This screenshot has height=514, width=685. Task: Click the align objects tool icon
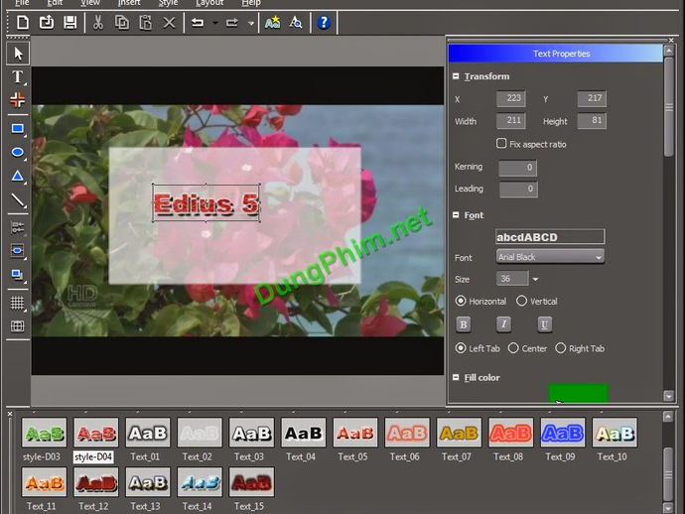(18, 227)
